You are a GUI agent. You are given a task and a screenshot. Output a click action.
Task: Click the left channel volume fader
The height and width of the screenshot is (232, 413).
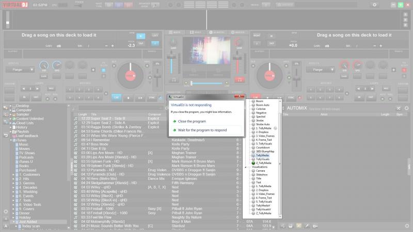171,64
